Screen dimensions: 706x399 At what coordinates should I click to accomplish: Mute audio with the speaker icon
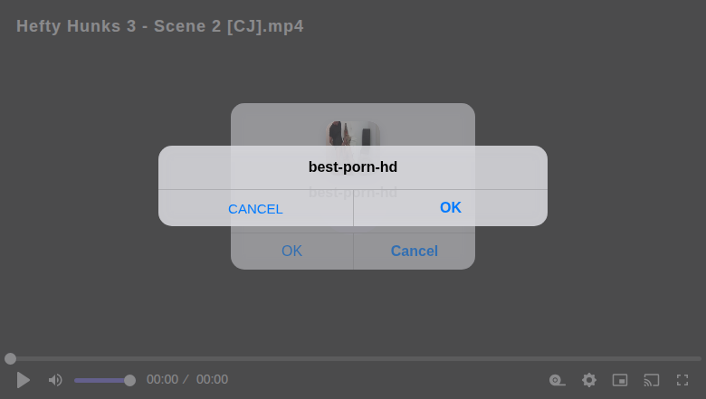point(55,380)
